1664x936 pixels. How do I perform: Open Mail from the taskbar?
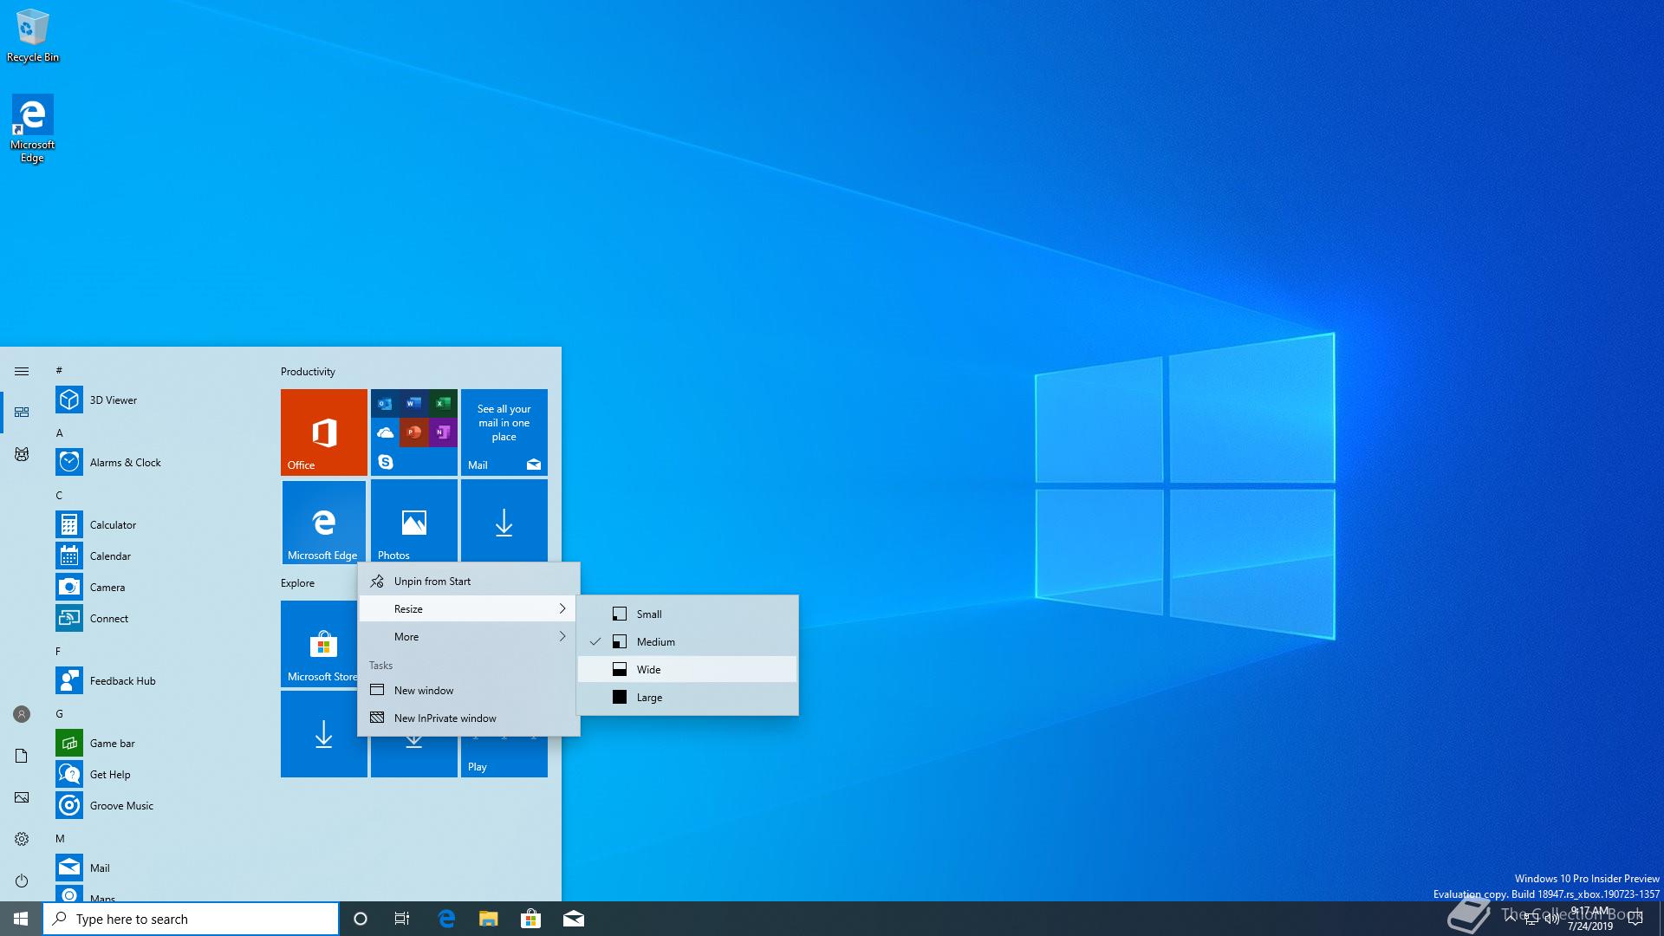point(574,919)
